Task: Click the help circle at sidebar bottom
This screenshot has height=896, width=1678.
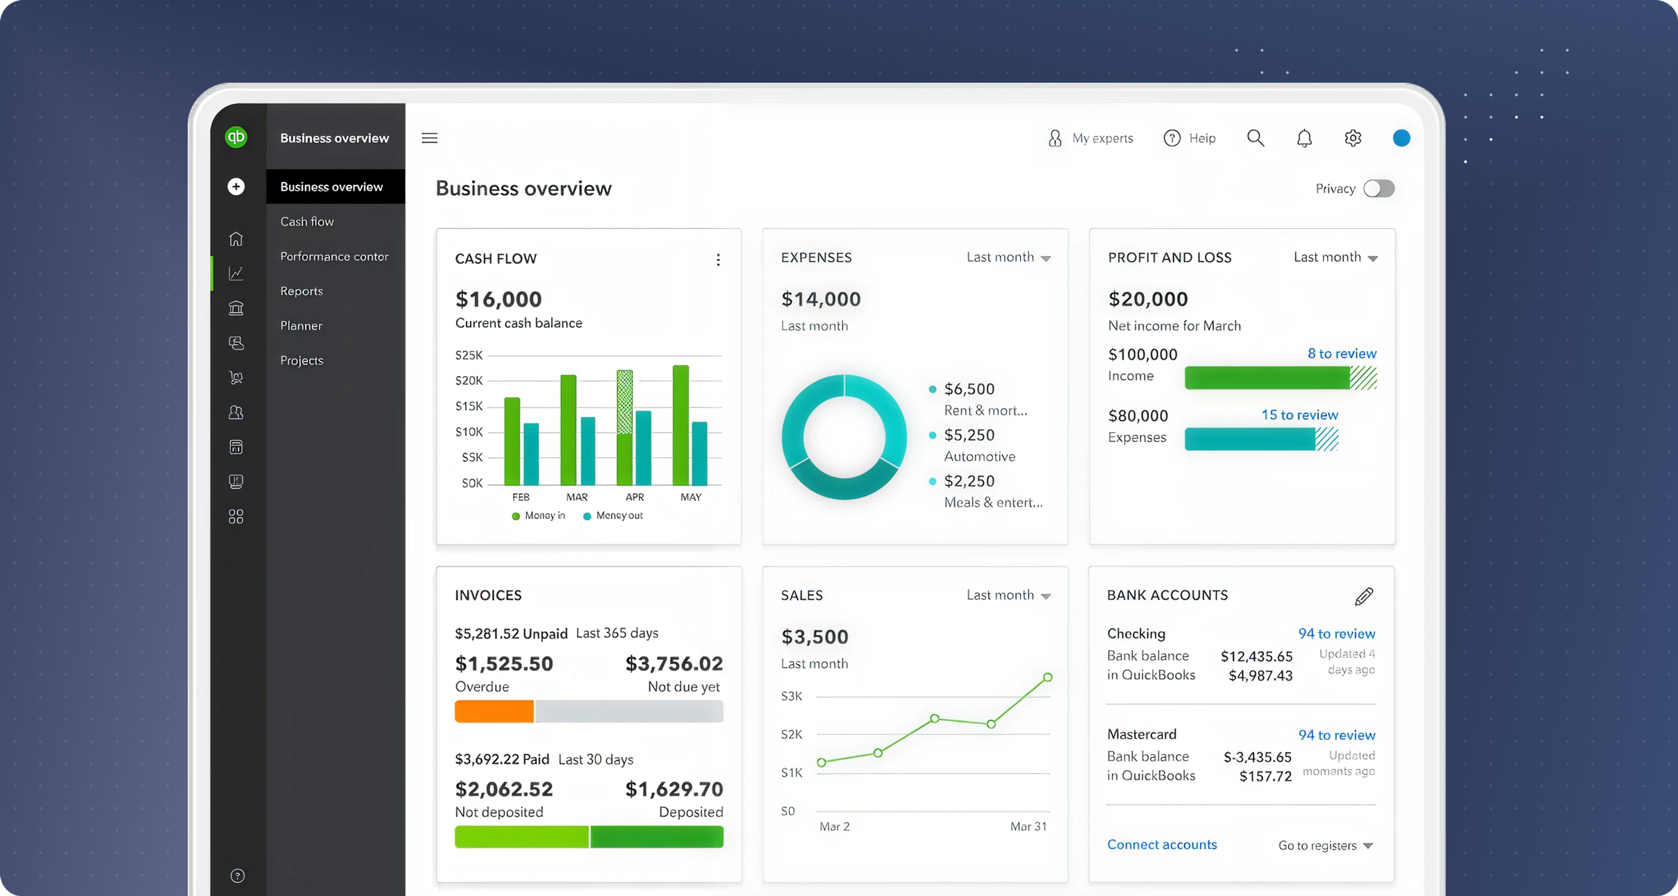Action: tap(238, 876)
